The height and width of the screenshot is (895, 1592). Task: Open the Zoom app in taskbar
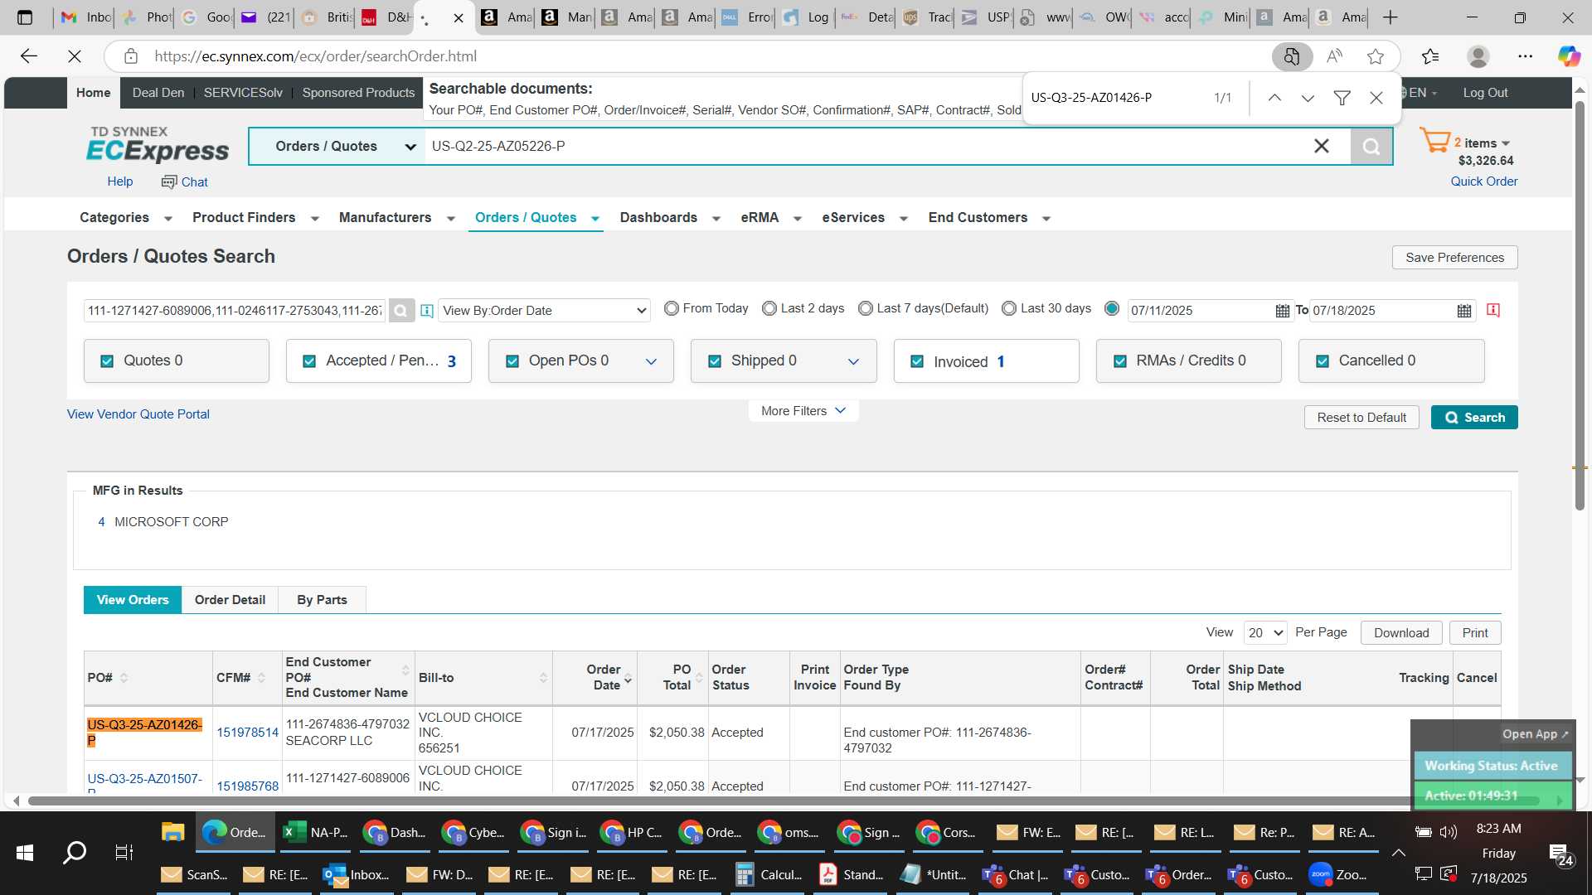tap(1337, 874)
